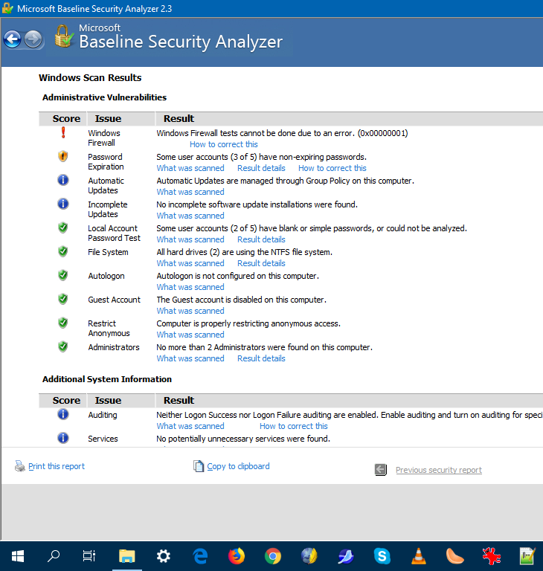Click the red exclamation icon for Windows Firewall
This screenshot has height=571, width=543.
point(63,132)
